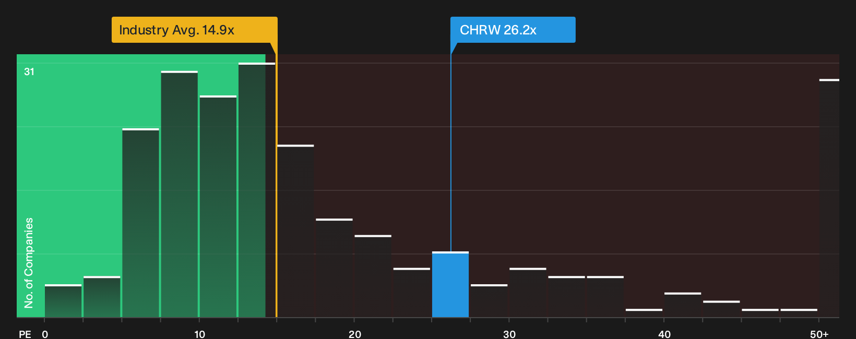Click the 50+ PE histogram bar
The height and width of the screenshot is (339, 856).
(x=829, y=198)
